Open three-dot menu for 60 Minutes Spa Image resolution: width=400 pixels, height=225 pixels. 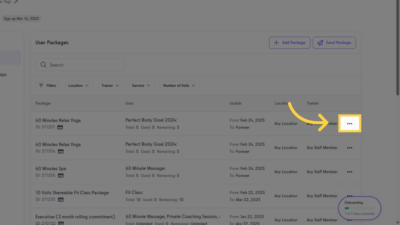pyautogui.click(x=350, y=172)
